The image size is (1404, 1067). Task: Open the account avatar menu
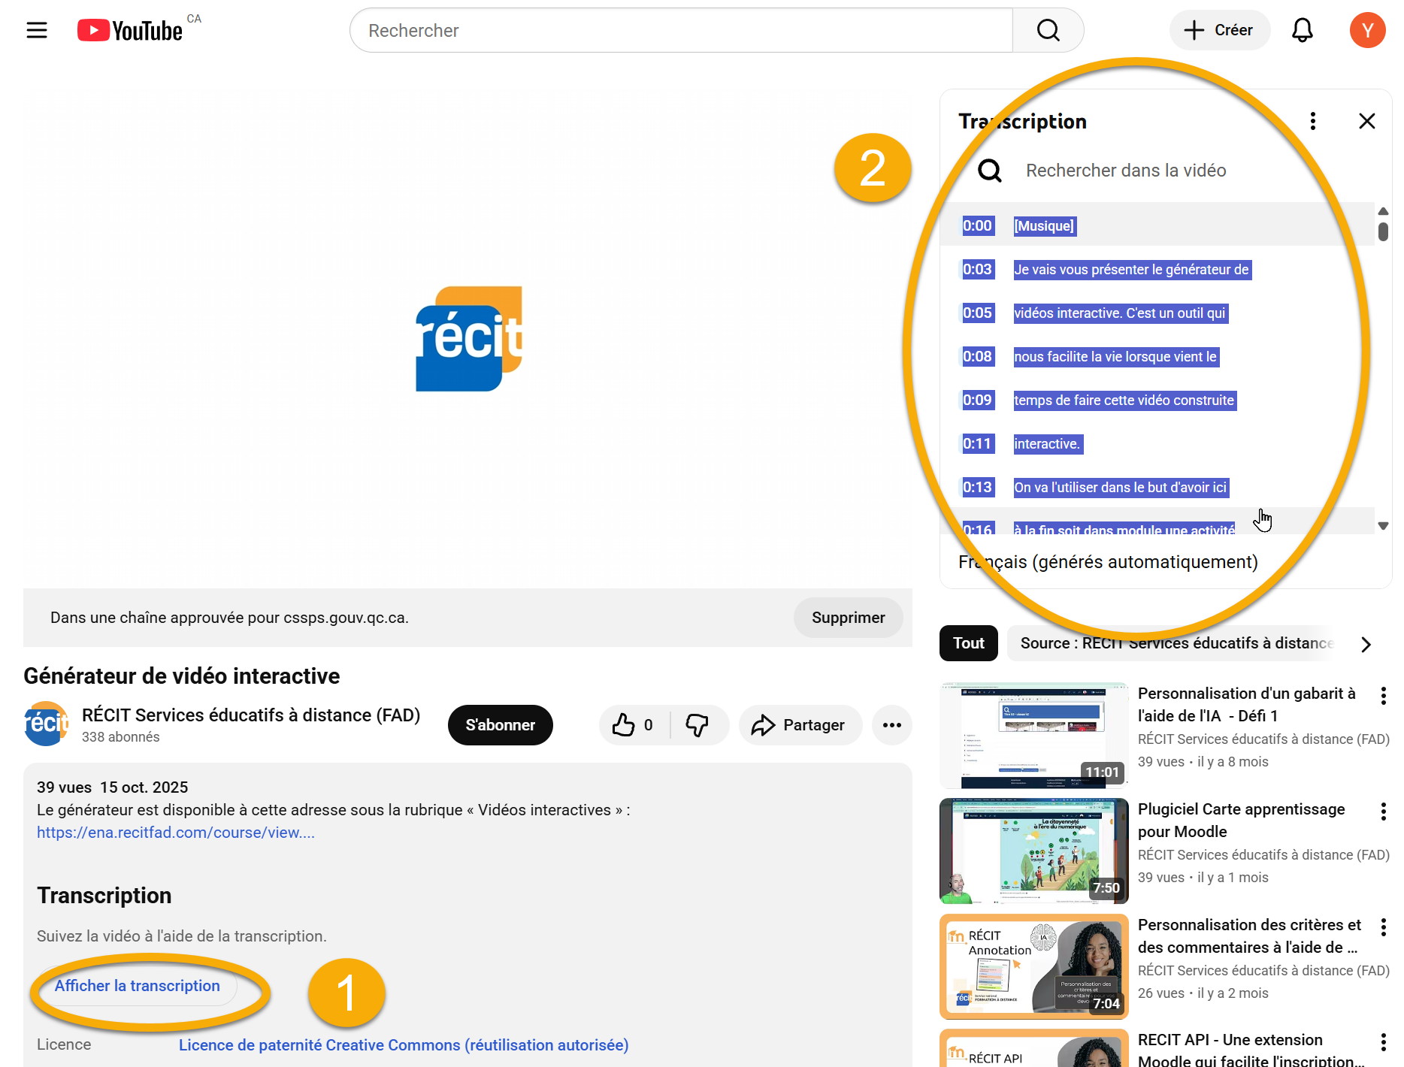[x=1367, y=30]
